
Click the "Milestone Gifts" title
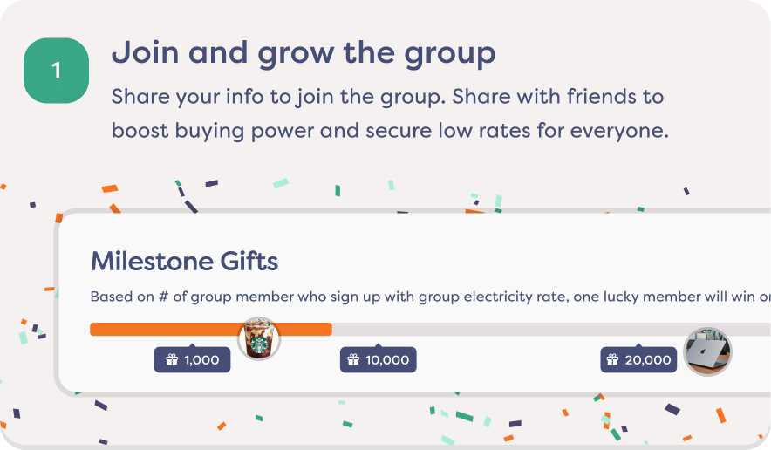pyautogui.click(x=184, y=261)
